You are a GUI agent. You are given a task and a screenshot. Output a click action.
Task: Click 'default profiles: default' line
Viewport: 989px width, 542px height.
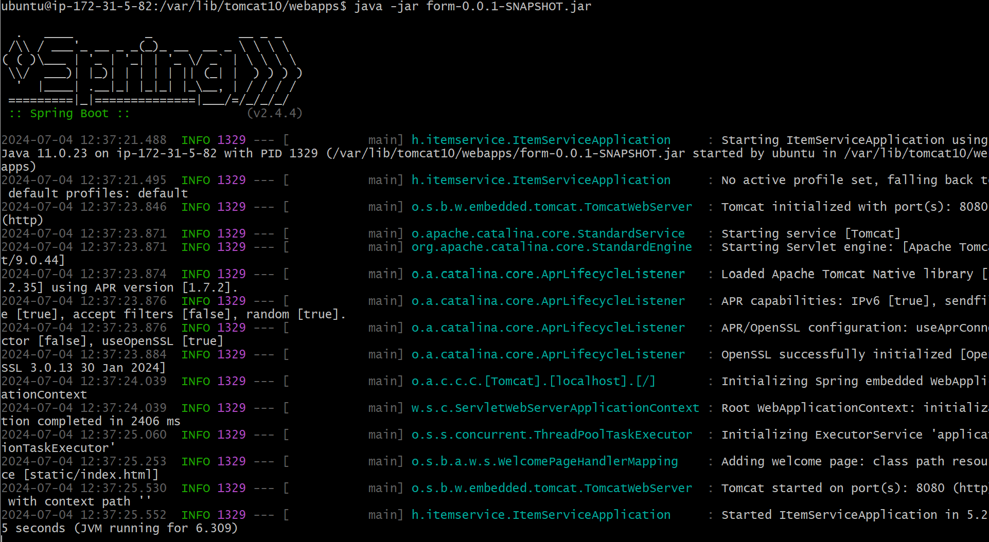pos(98,193)
